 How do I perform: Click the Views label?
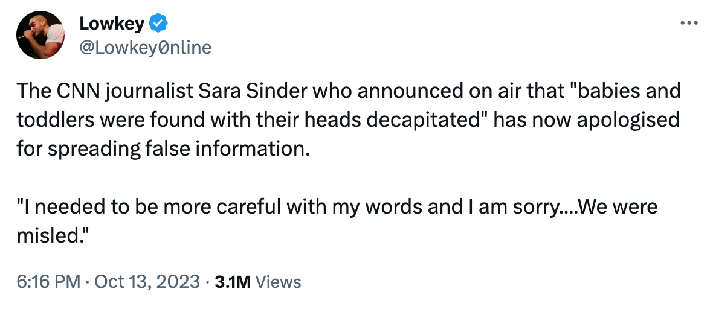(279, 281)
